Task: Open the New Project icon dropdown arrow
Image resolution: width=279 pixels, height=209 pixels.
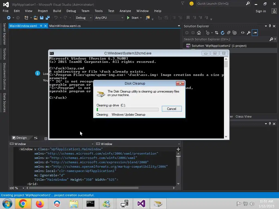Action: pos(31,18)
